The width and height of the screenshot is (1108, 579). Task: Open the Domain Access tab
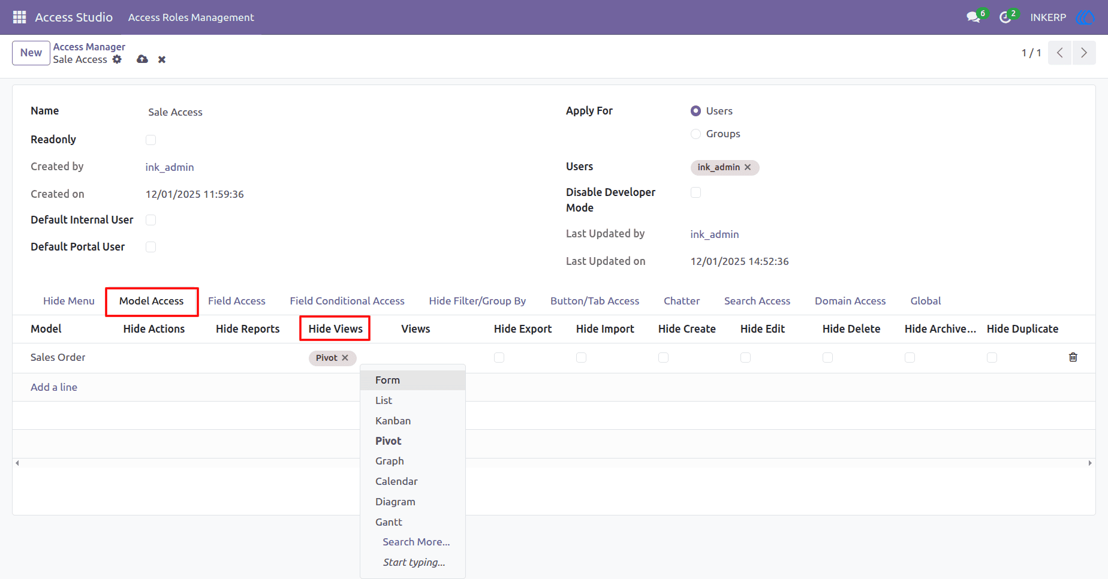850,301
